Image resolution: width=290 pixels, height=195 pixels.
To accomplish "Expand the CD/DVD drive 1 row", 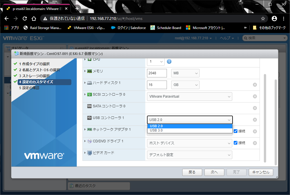I will pyautogui.click(x=85, y=141).
